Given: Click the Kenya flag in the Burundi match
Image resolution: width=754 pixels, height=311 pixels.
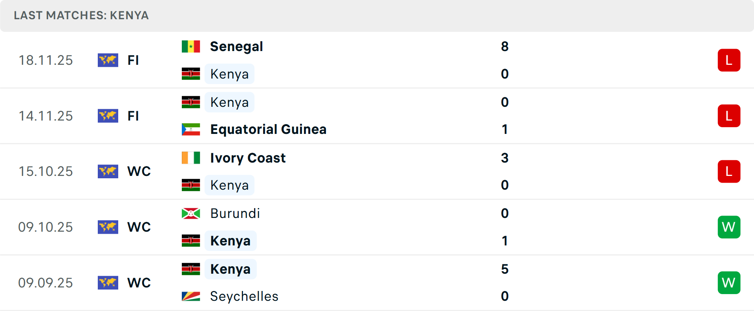Looking at the screenshot, I should 191,241.
